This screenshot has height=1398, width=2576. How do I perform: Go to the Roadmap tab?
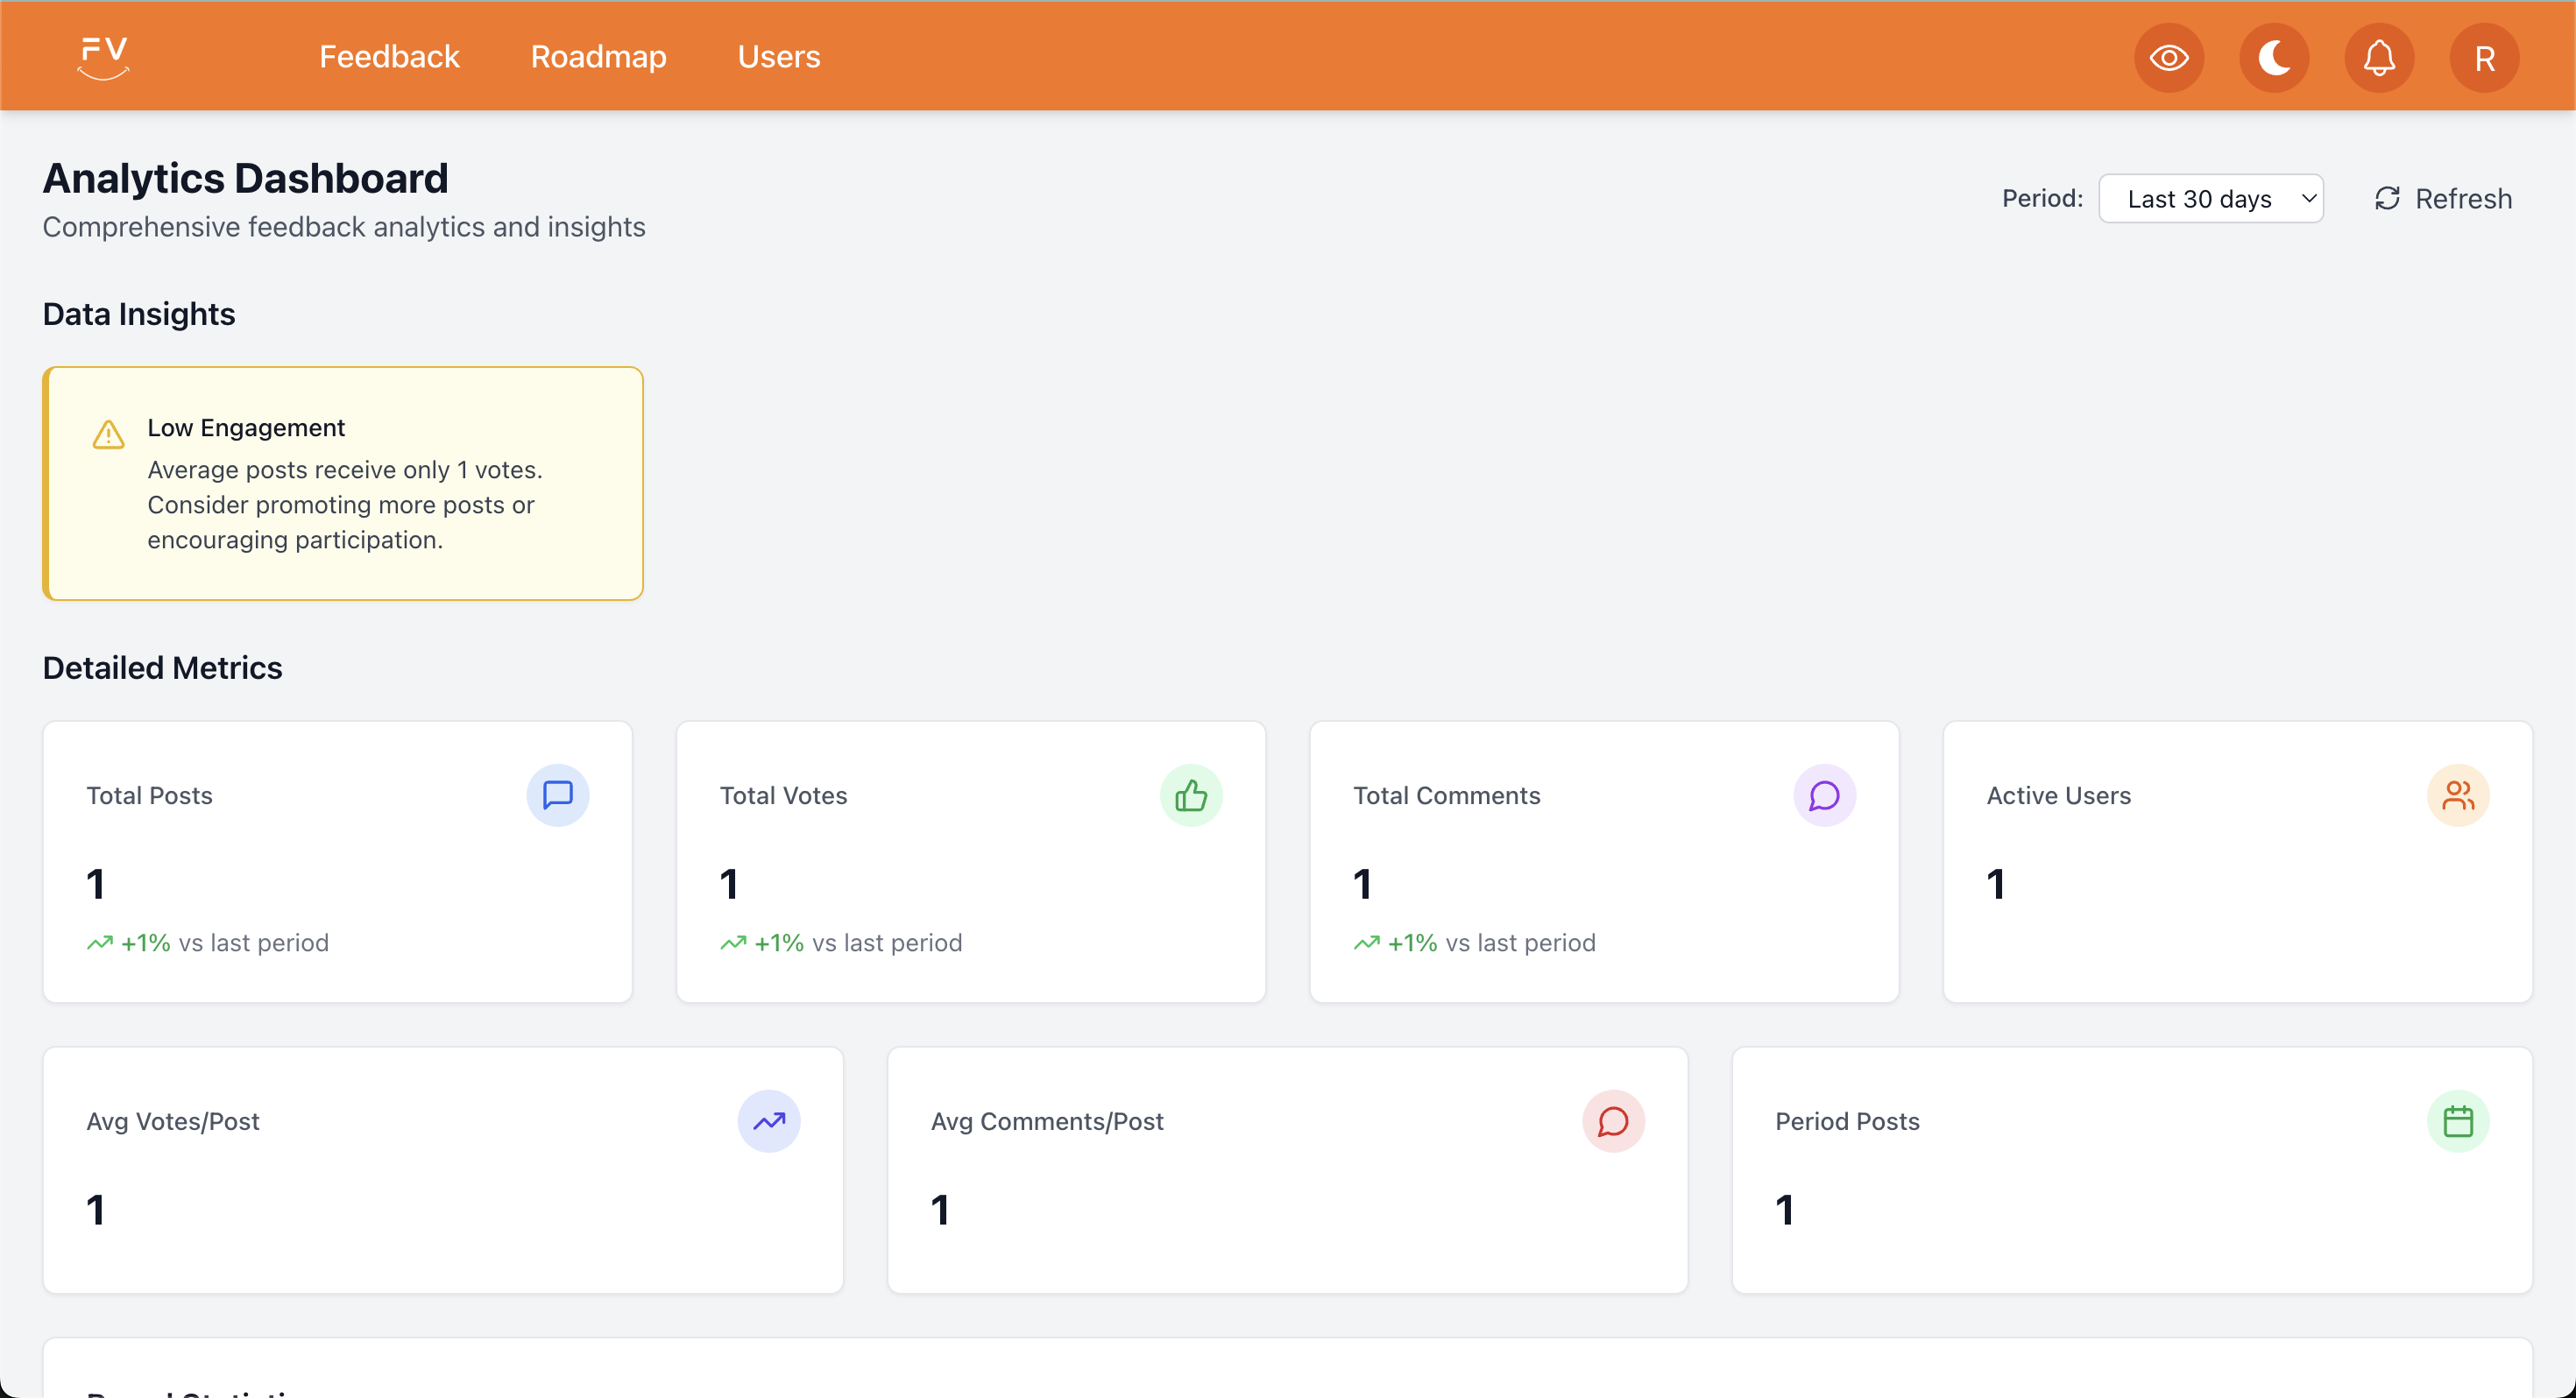[x=598, y=57]
